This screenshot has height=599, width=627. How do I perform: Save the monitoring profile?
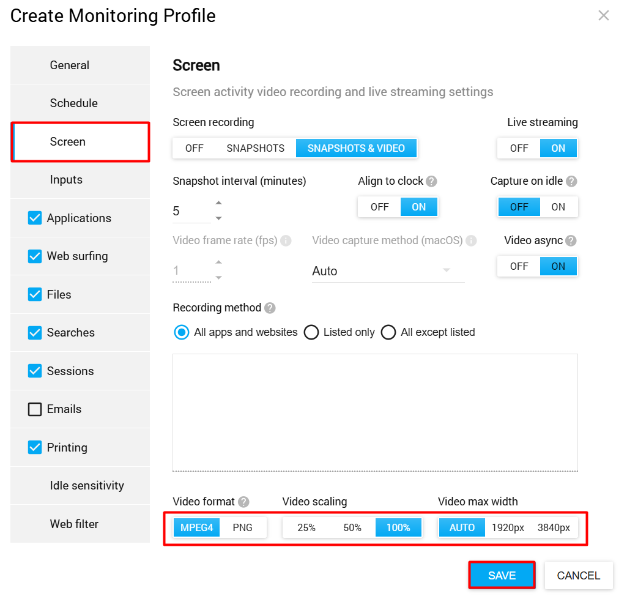click(502, 576)
